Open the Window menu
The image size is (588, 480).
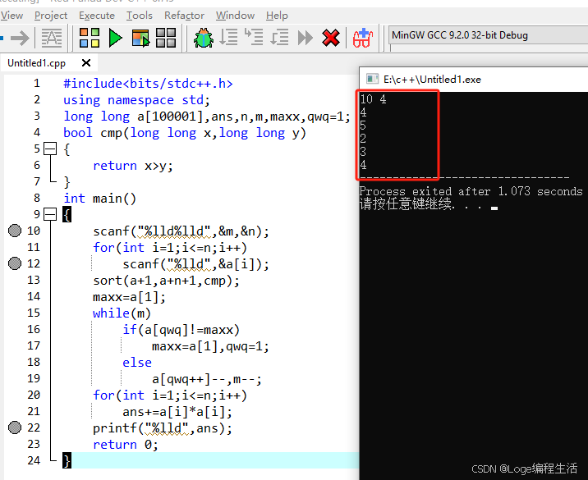235,16
